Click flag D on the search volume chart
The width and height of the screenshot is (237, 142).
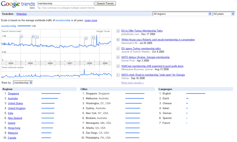[86, 38]
